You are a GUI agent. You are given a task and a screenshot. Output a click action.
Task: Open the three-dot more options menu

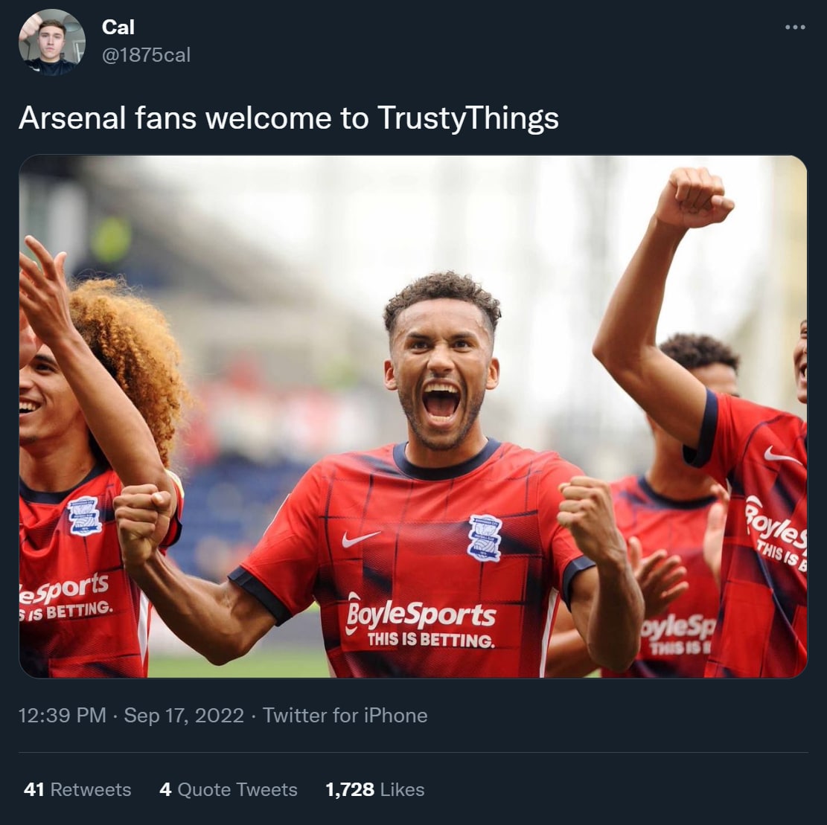[x=795, y=28]
